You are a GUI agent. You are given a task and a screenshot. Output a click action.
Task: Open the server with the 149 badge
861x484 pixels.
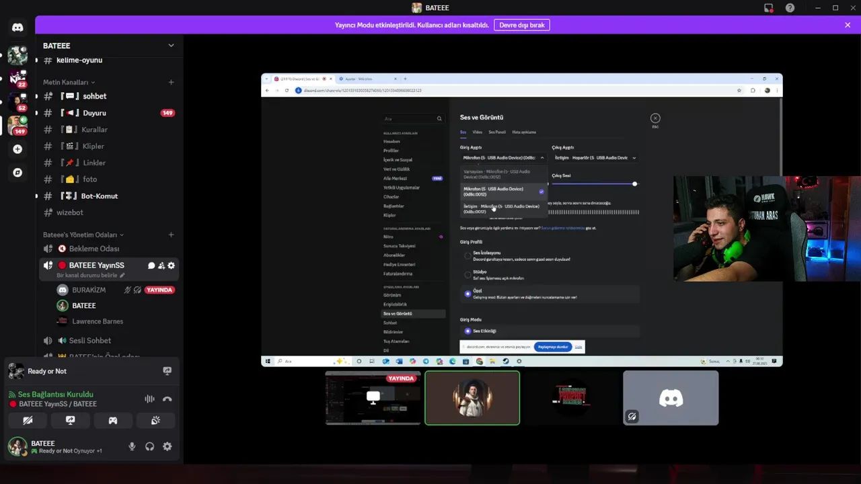[17, 124]
